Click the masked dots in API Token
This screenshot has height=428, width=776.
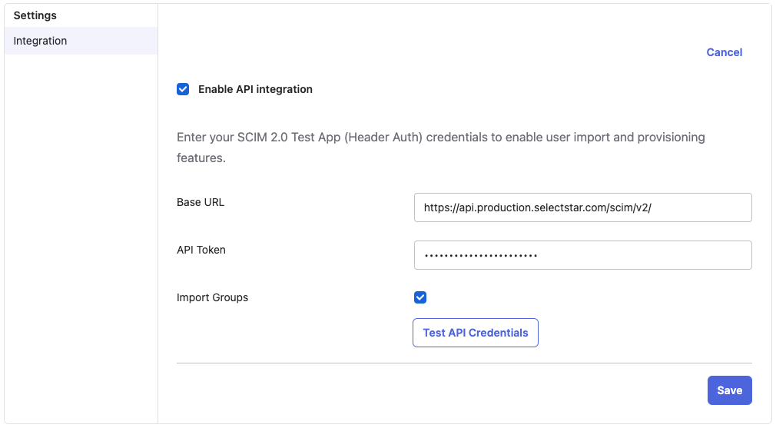481,255
